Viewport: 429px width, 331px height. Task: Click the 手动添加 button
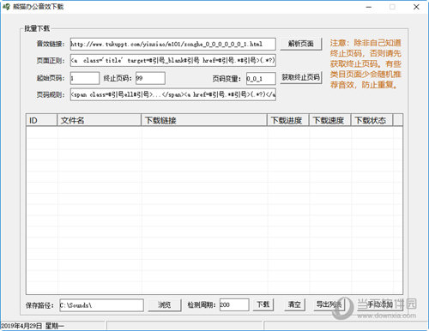coord(380,304)
